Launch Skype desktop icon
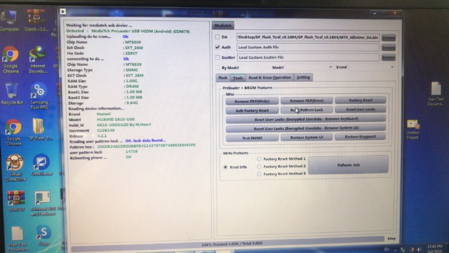Screen dimensions: 449x253 click(44, 236)
